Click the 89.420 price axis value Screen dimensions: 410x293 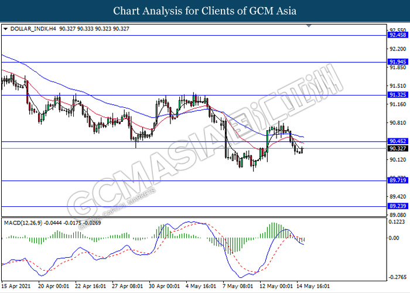(398, 196)
